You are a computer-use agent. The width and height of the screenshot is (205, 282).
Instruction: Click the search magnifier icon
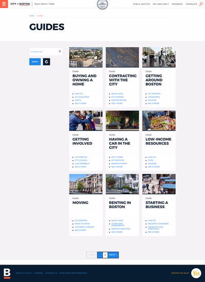[x=201, y=4]
